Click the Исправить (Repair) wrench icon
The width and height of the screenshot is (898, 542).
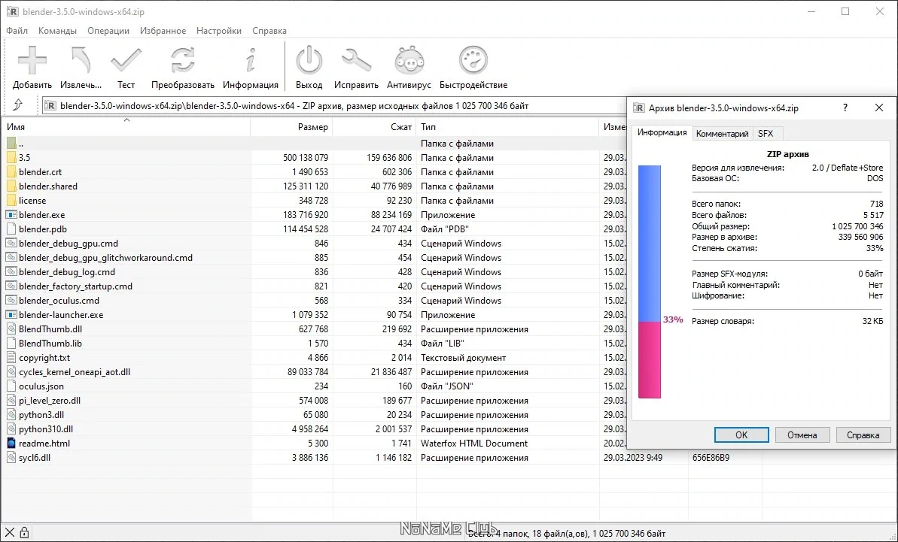point(356,61)
